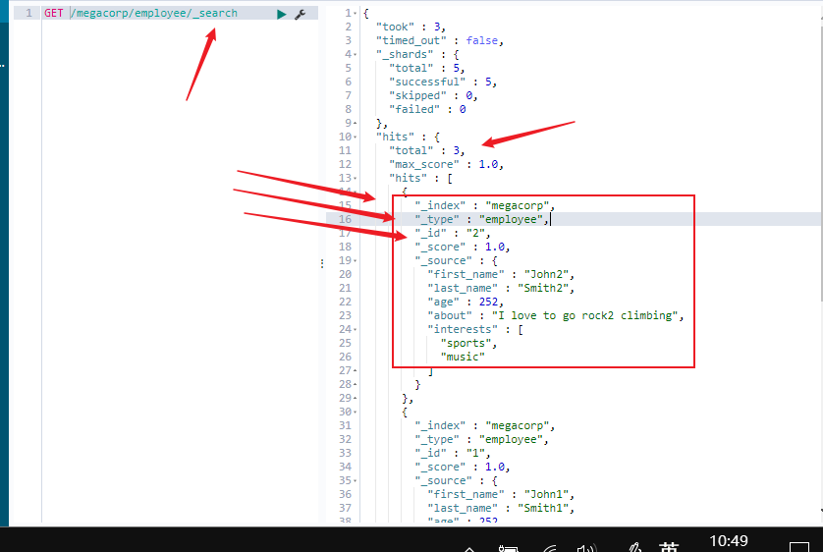The height and width of the screenshot is (552, 823).
Task: Click the "skipped" : 0 line
Action: tap(433, 95)
